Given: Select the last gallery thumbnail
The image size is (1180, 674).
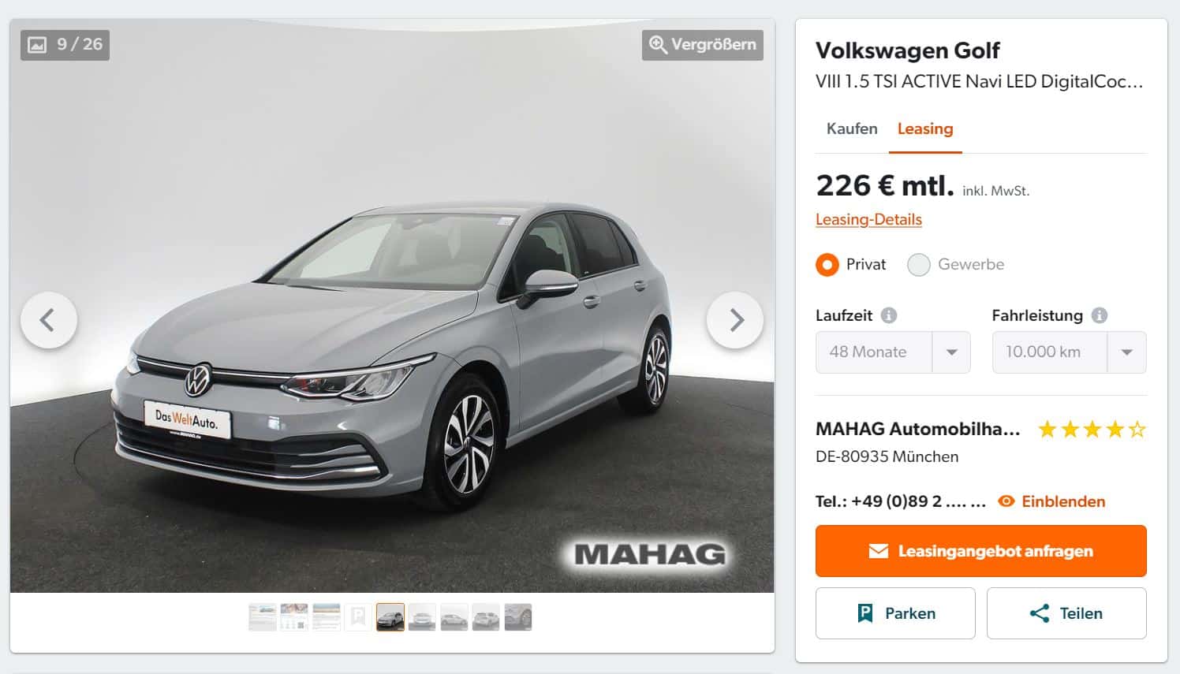Looking at the screenshot, I should [x=518, y=617].
